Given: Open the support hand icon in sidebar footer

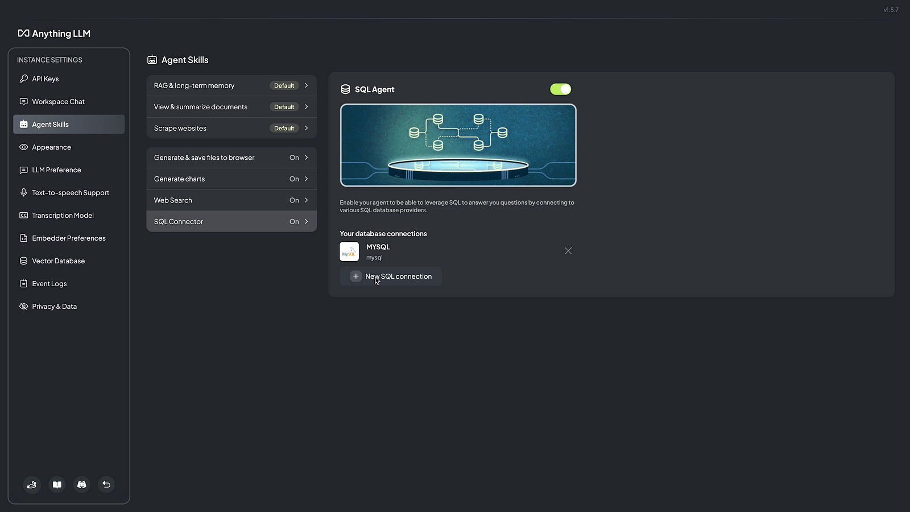Looking at the screenshot, I should click(32, 485).
